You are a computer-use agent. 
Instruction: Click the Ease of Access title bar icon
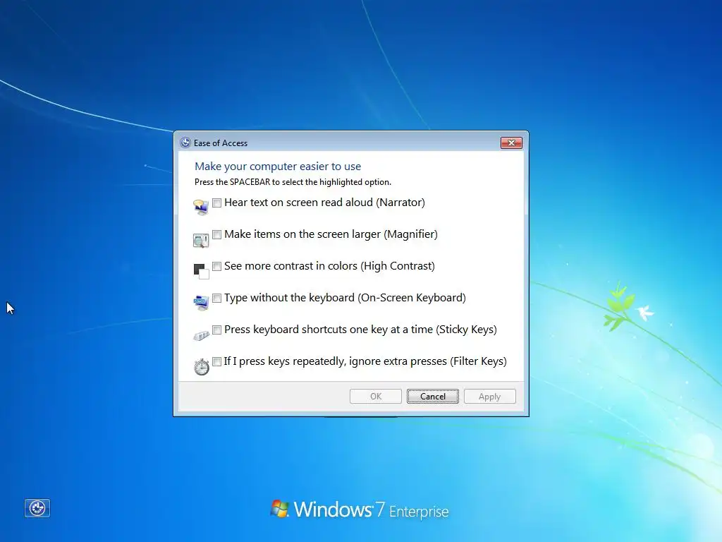pos(185,143)
